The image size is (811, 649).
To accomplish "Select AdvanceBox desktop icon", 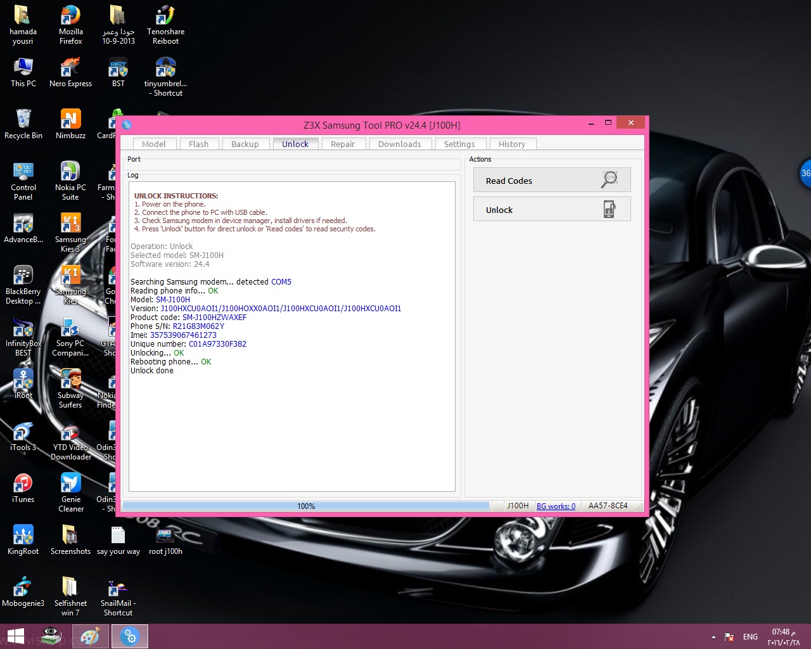I will pyautogui.click(x=23, y=228).
